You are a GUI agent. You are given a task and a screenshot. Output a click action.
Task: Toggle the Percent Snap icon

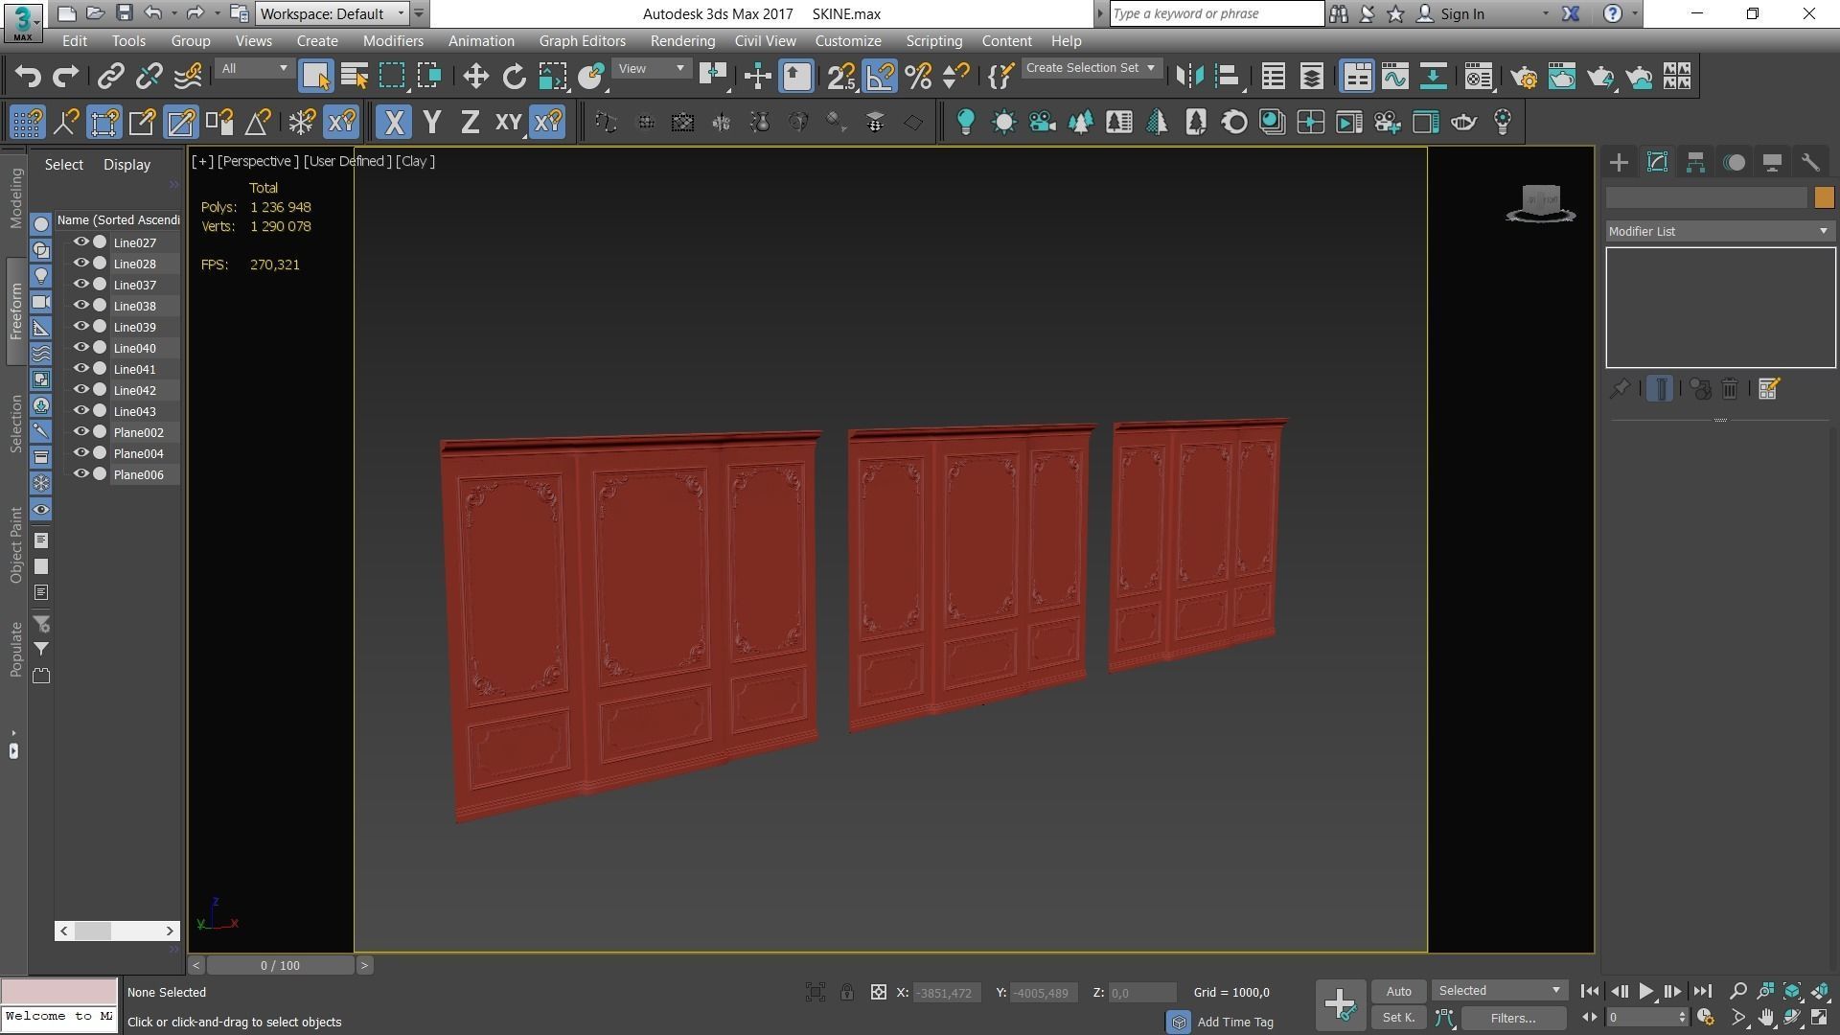(918, 77)
